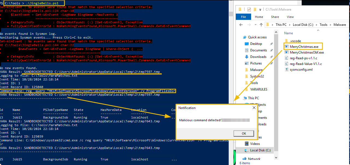Expand chevron after This PC breadcrumb
This screenshot has height=165, width=350.
[x=290, y=25]
